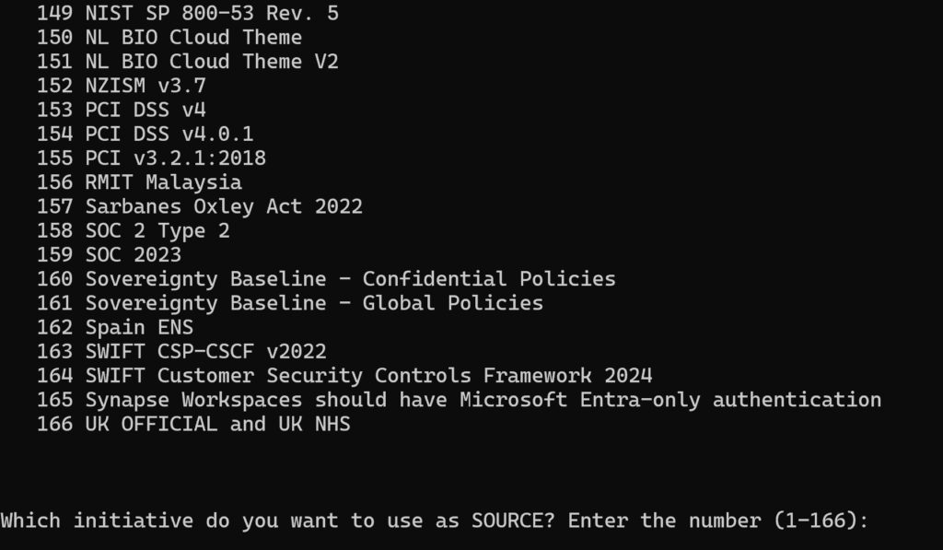
Task: Click the number 166 in the list
Action: coord(54,424)
